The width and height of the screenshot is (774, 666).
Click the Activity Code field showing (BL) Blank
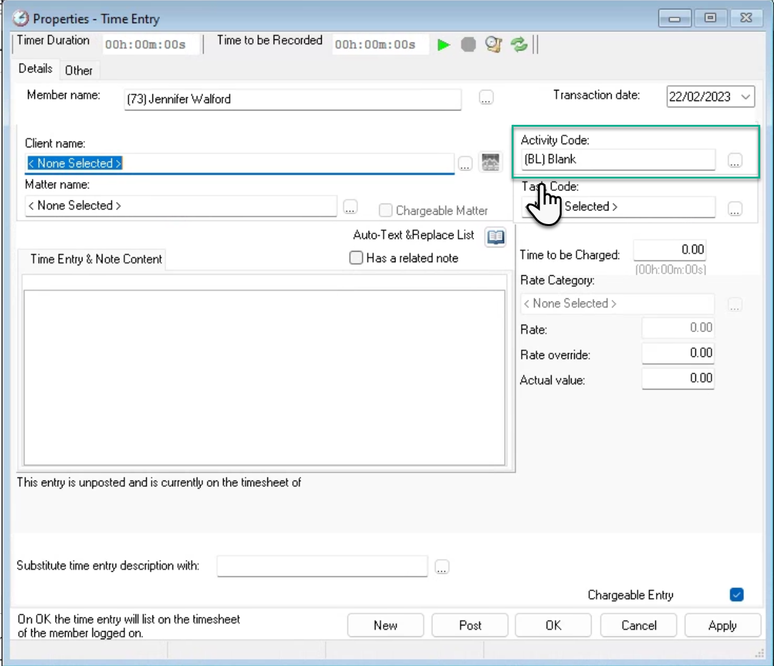(x=618, y=159)
